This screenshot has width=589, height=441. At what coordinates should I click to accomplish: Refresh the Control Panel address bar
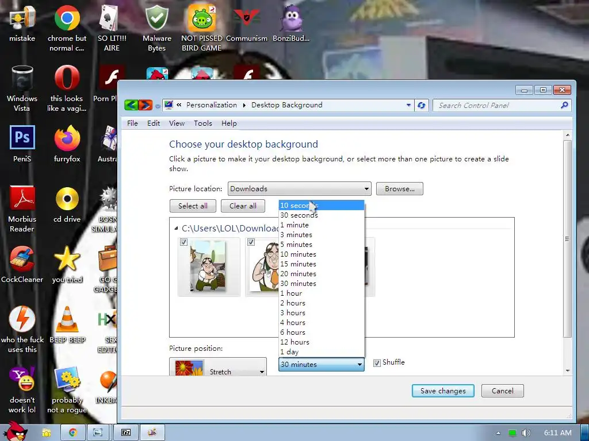coord(422,106)
